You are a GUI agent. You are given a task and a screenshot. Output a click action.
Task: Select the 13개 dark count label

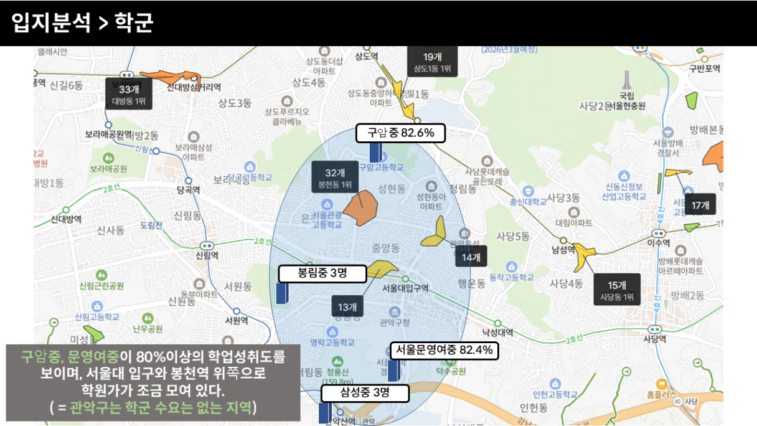click(x=347, y=306)
